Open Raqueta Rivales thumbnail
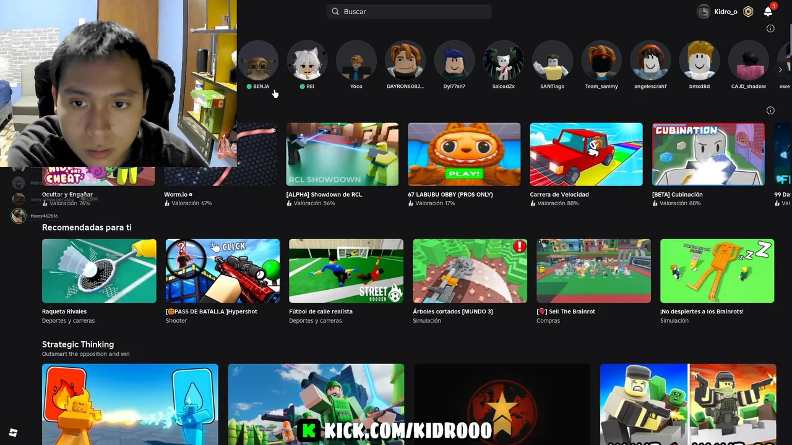 coord(99,271)
